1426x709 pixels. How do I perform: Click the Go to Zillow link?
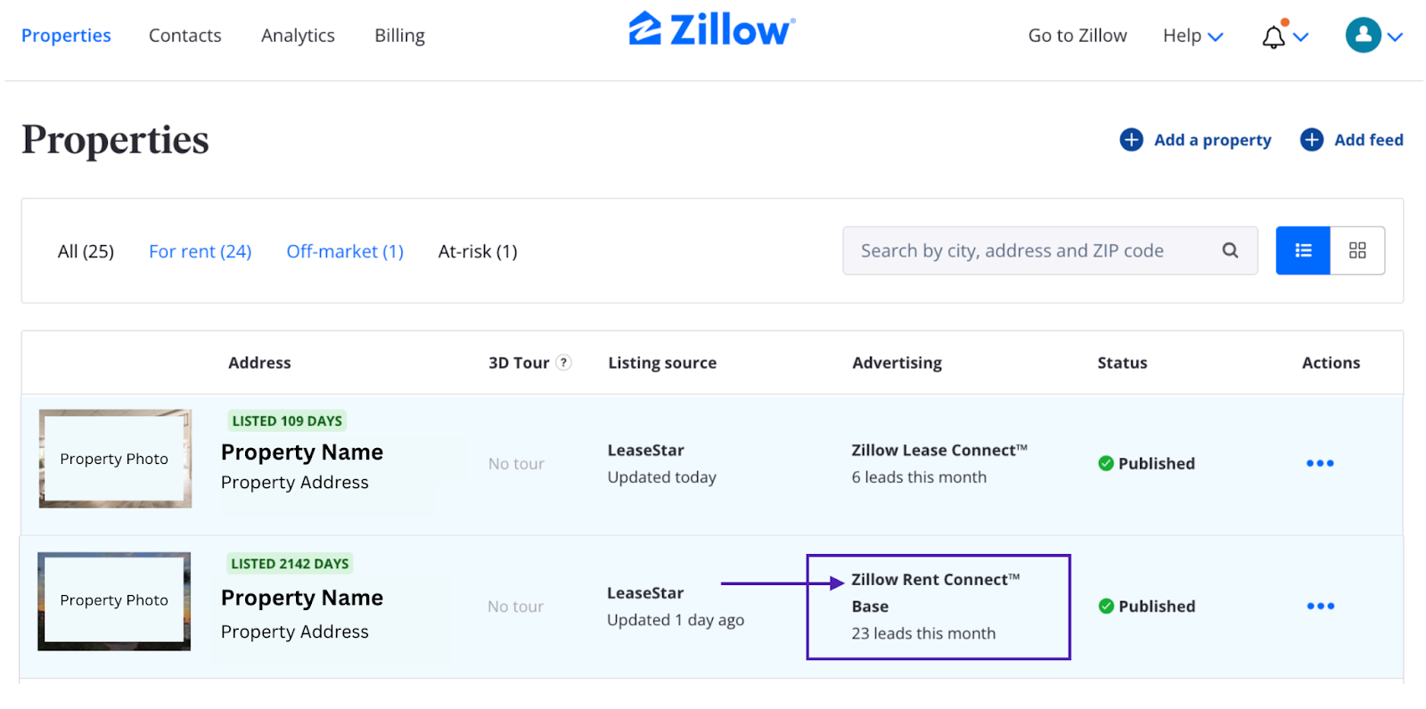coord(1077,36)
